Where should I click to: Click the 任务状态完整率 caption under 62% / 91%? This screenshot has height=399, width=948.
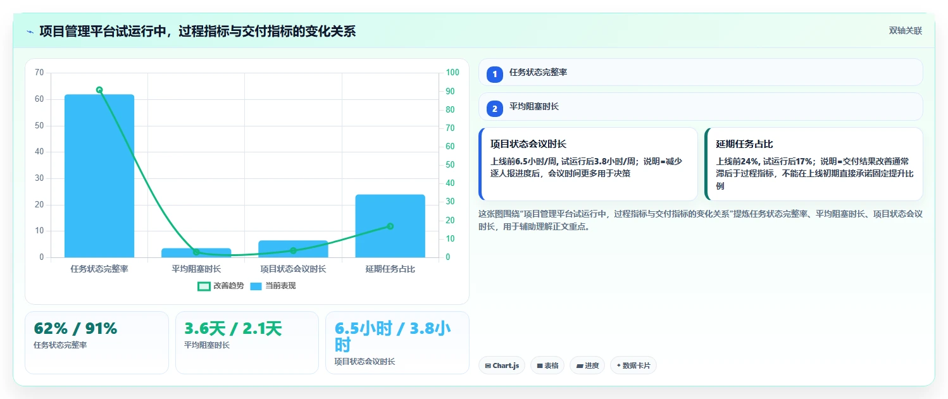click(x=60, y=345)
